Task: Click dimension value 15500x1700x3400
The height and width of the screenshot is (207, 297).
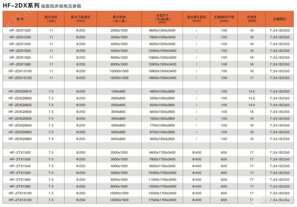Action: [x=162, y=193]
